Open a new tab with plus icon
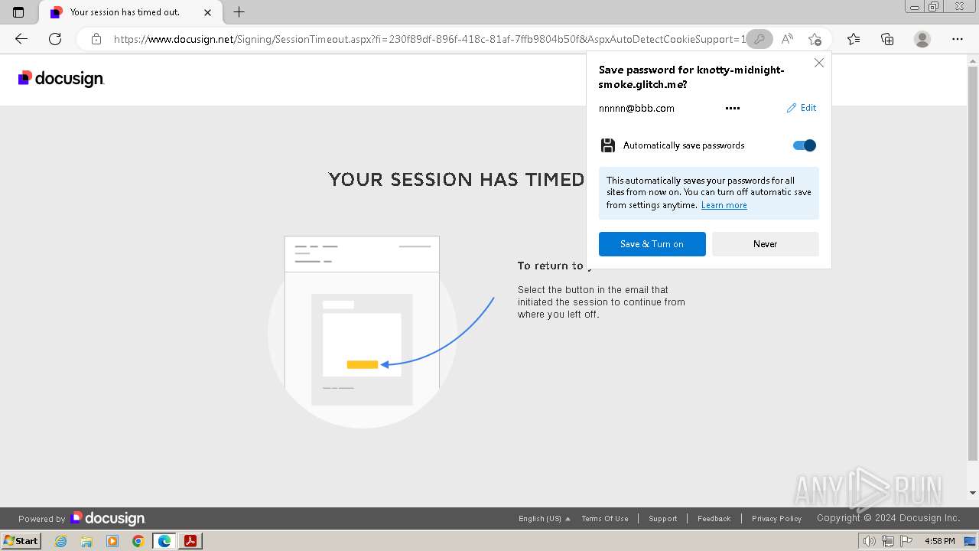The height and width of the screenshot is (551, 979). (239, 12)
